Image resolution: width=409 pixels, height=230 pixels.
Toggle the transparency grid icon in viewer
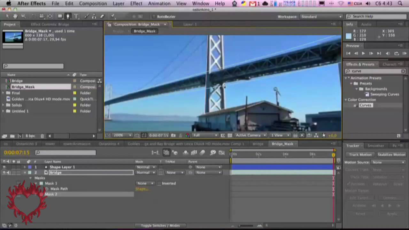(230, 135)
